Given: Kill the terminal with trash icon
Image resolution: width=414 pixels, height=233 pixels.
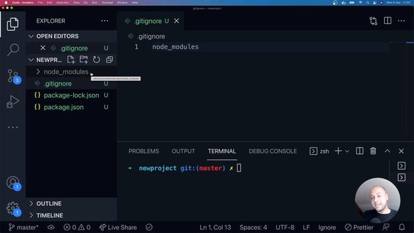Looking at the screenshot, I should coord(373,151).
